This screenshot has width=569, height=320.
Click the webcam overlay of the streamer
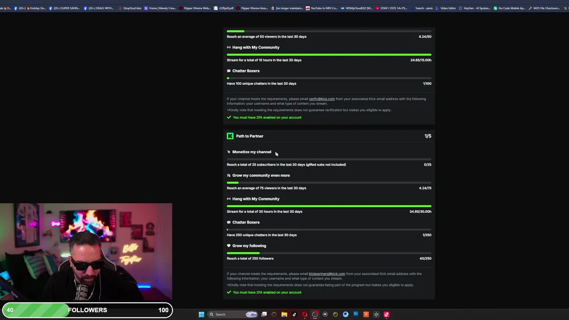(86, 252)
